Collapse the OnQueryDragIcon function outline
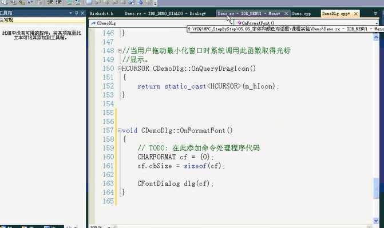This screenshot has height=228, width=384. (x=119, y=69)
